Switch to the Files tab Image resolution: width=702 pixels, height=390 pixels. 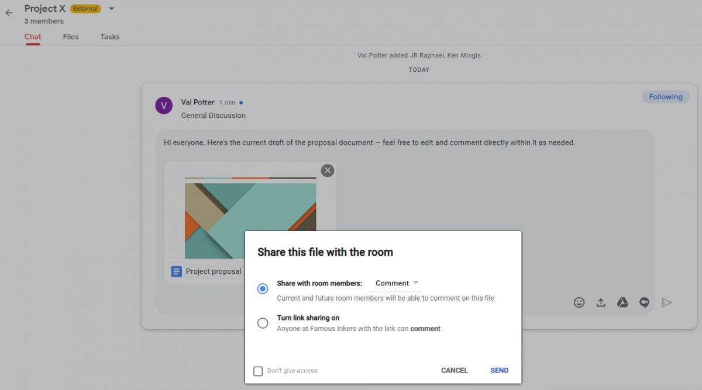click(x=71, y=37)
